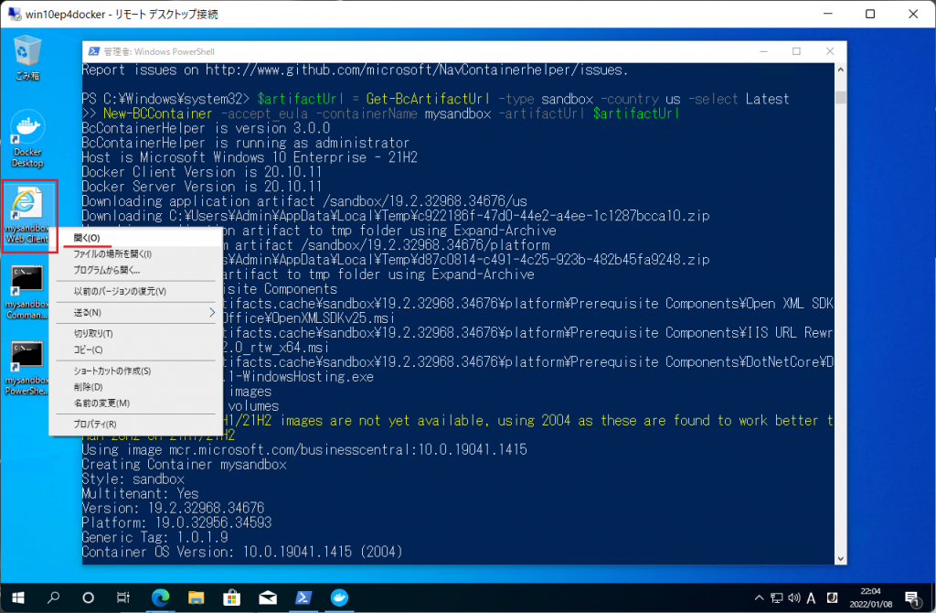Choose 開く(O) in context menu
Screen dimensions: 936x613
(x=136, y=238)
